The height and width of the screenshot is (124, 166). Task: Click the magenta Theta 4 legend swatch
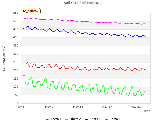click(x=106, y=119)
